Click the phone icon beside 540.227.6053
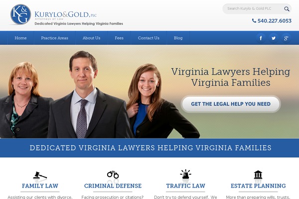The image size is (299, 199). 254,20
